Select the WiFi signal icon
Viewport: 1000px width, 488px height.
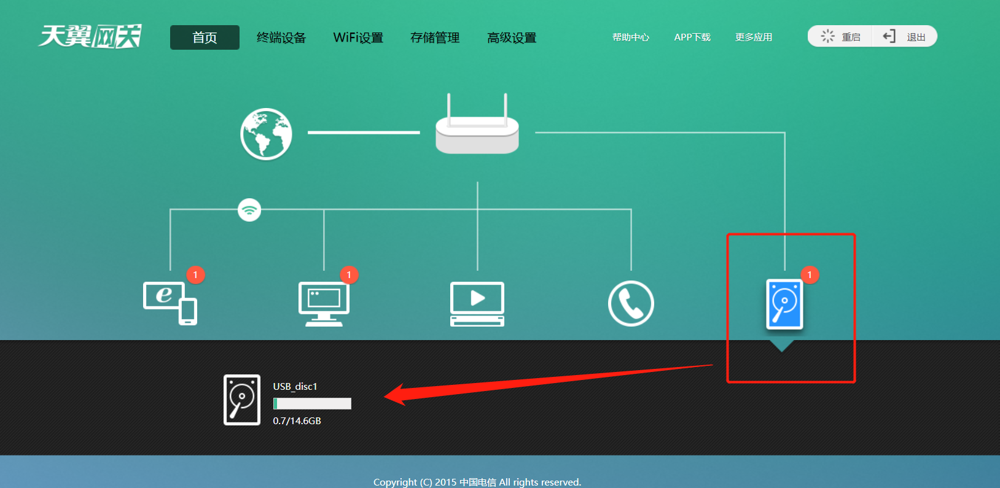249,210
